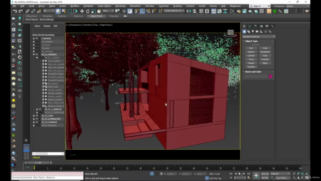The height and width of the screenshot is (181, 321).
Task: Toggle visibility eye of 3D_01_2_ARBOLES layer
Action: [x=40, y=110]
